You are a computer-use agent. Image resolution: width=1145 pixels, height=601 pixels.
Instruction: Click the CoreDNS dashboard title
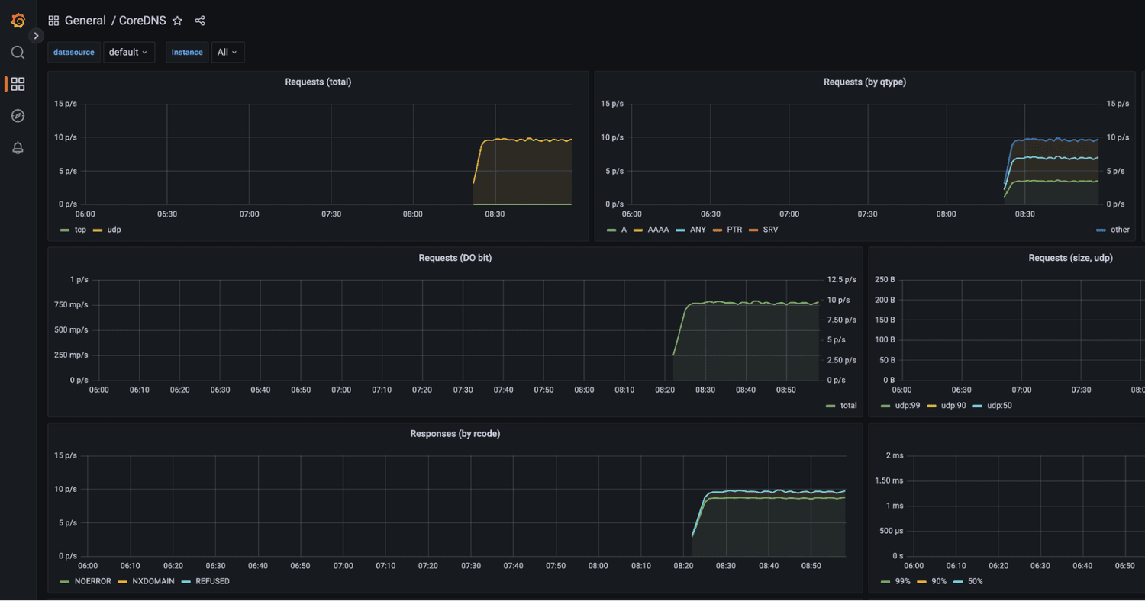(142, 21)
